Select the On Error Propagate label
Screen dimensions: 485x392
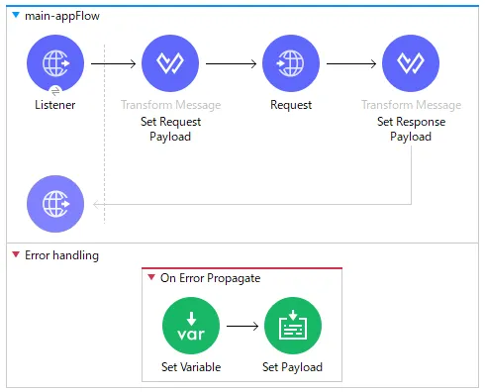211,278
